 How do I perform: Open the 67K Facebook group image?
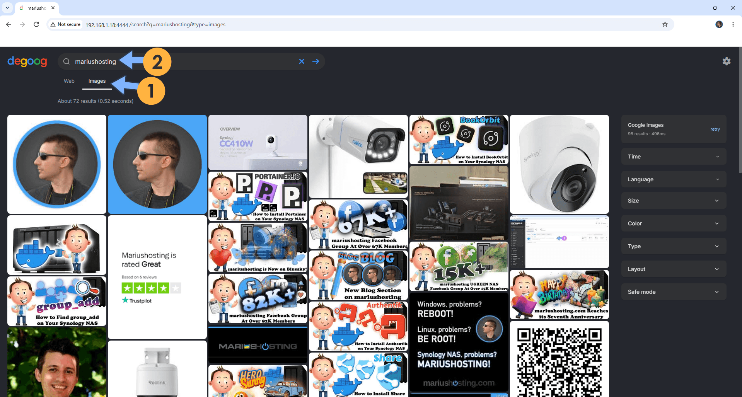click(x=358, y=225)
